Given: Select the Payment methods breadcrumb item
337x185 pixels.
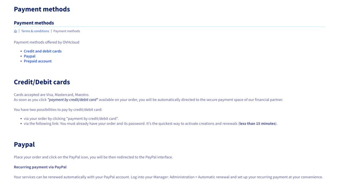Looking at the screenshot, I should [x=66, y=31].
